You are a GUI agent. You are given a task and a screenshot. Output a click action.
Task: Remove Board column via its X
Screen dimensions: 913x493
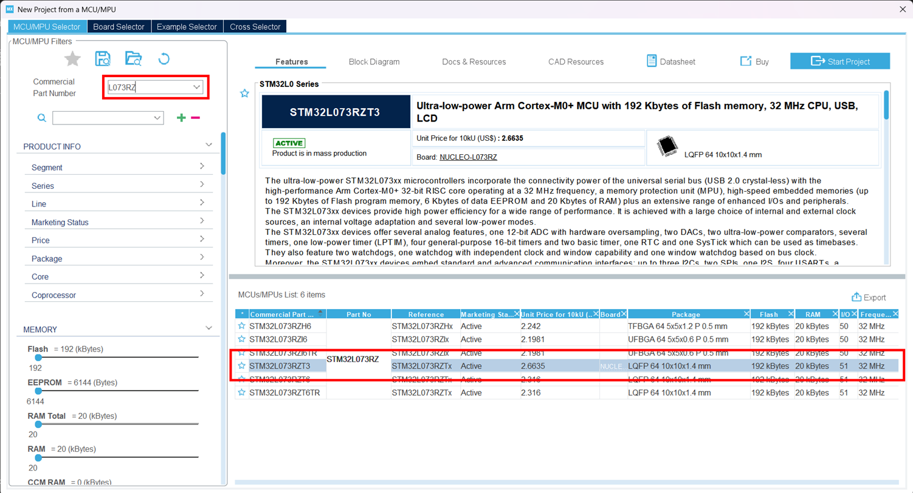[x=623, y=314]
